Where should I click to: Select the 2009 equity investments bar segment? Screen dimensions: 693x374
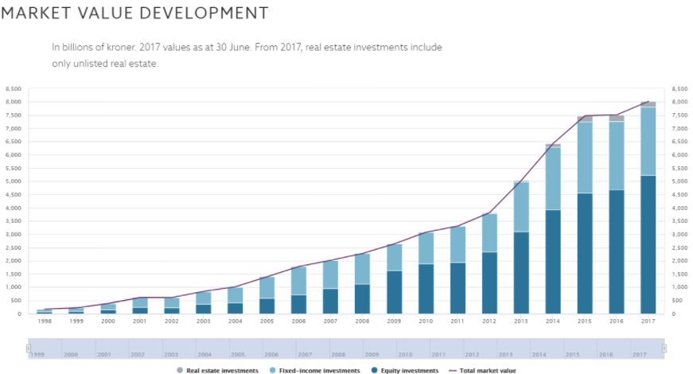[394, 292]
